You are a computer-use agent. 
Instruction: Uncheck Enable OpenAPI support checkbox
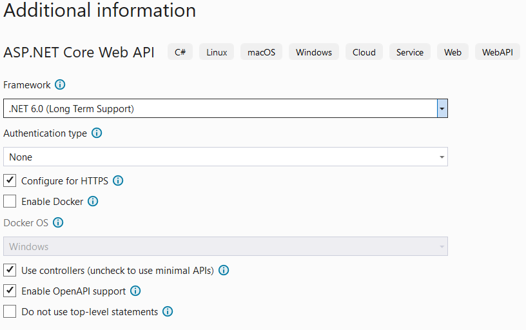pyautogui.click(x=10, y=291)
